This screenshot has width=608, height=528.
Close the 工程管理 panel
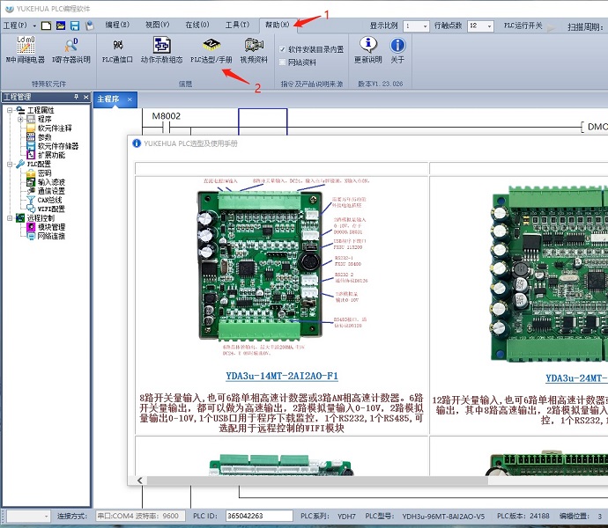point(86,97)
